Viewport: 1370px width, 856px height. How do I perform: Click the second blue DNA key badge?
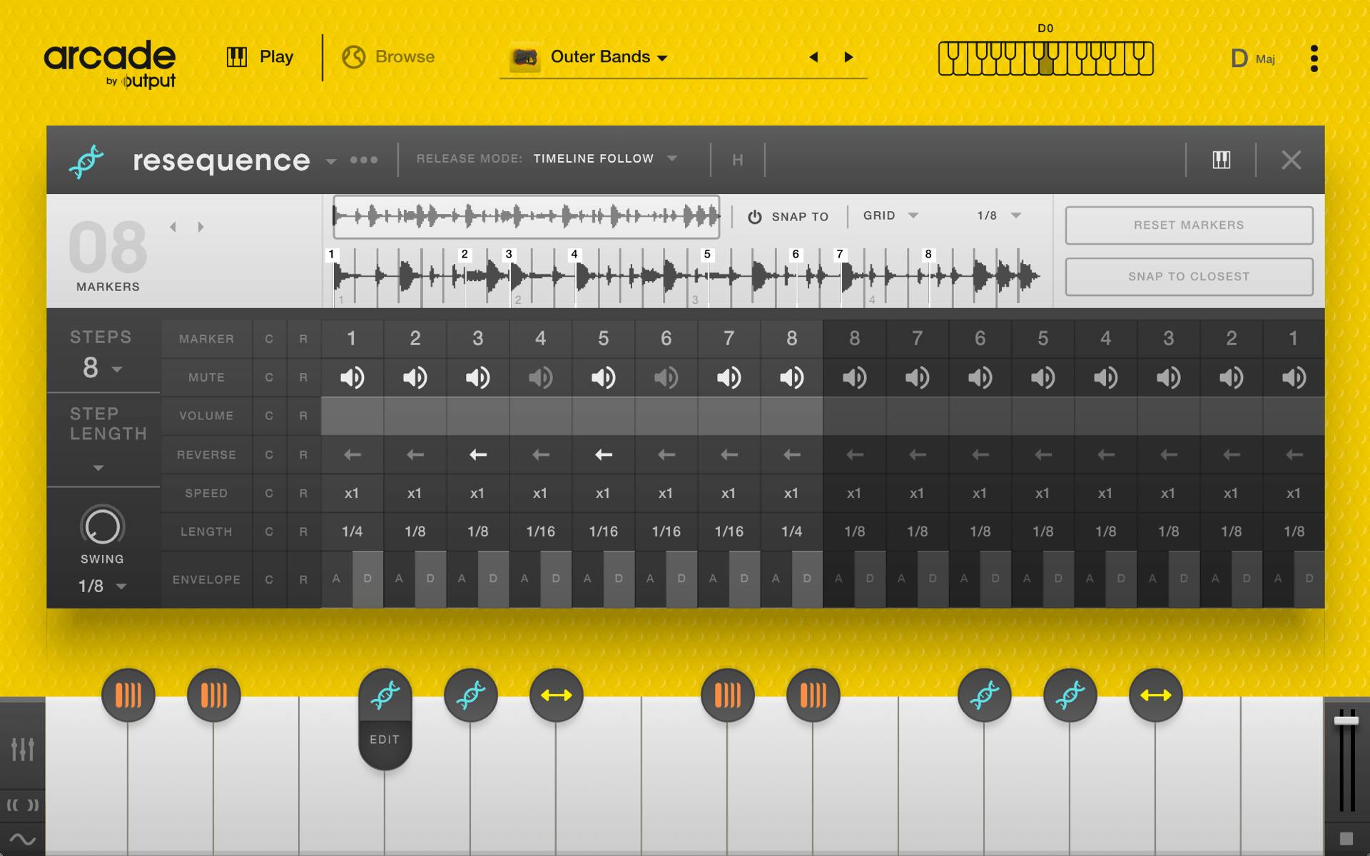tap(471, 695)
